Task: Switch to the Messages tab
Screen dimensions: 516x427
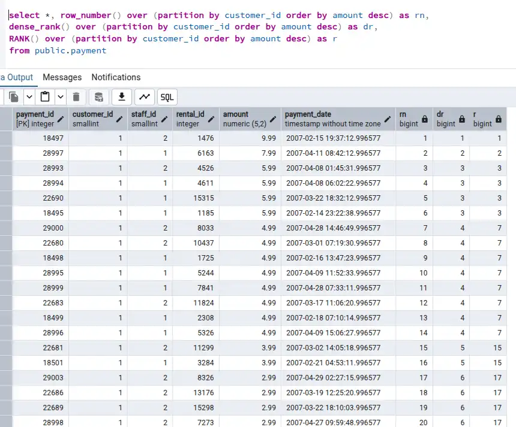Action: [62, 77]
